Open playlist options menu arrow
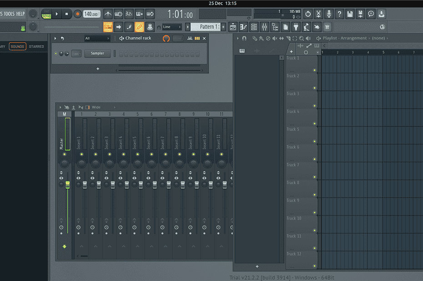This screenshot has width=423, height=281. click(238, 38)
